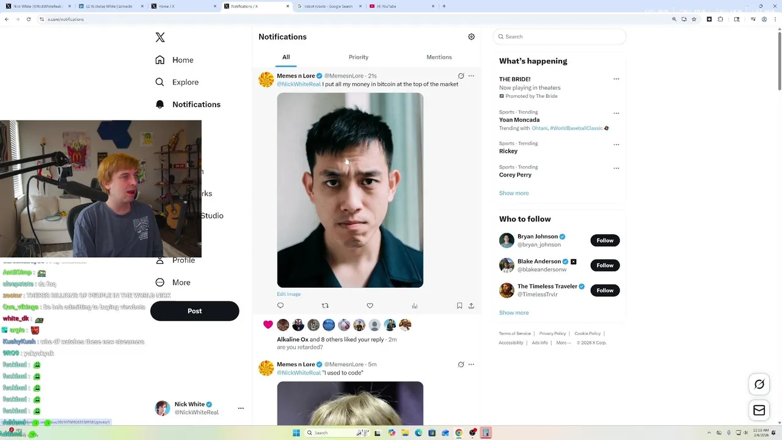Bookmark the bitcoin tweet

click(459, 306)
